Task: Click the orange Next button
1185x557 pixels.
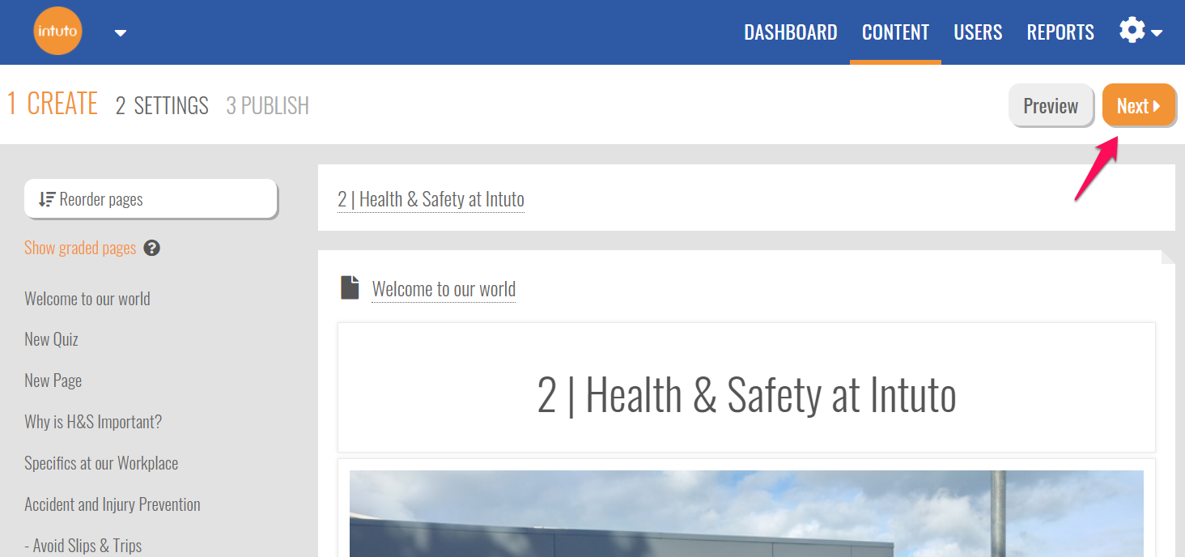Action: [x=1138, y=106]
